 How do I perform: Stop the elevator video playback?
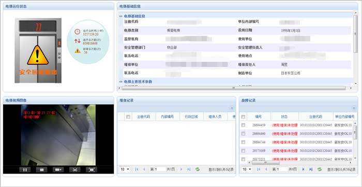[42, 170]
